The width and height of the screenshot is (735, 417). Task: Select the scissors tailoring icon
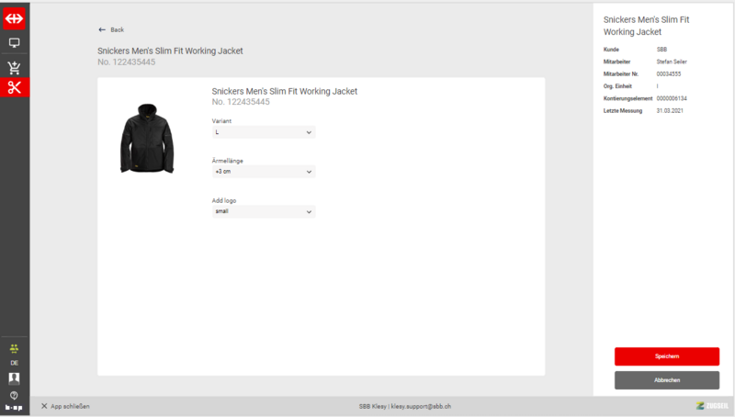[x=15, y=88]
